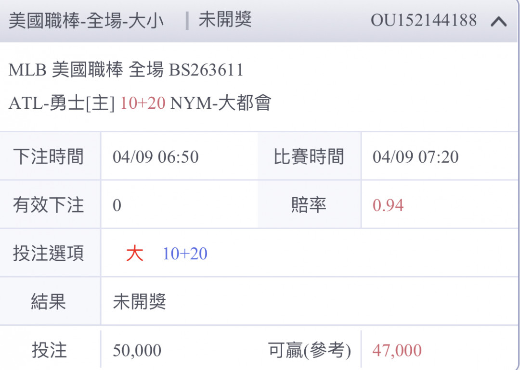Click the 下注時間 label cell
The image size is (520, 370).
coord(50,156)
